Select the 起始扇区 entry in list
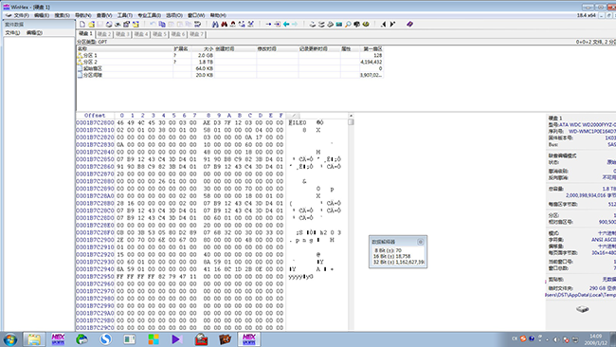The image size is (616, 347). 230,68
